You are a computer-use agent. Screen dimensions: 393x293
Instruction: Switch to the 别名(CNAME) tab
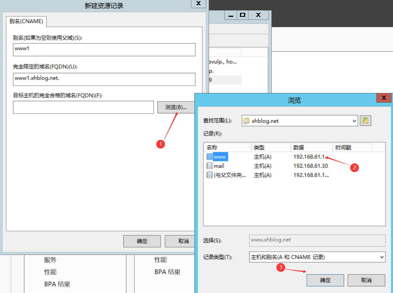(x=26, y=21)
